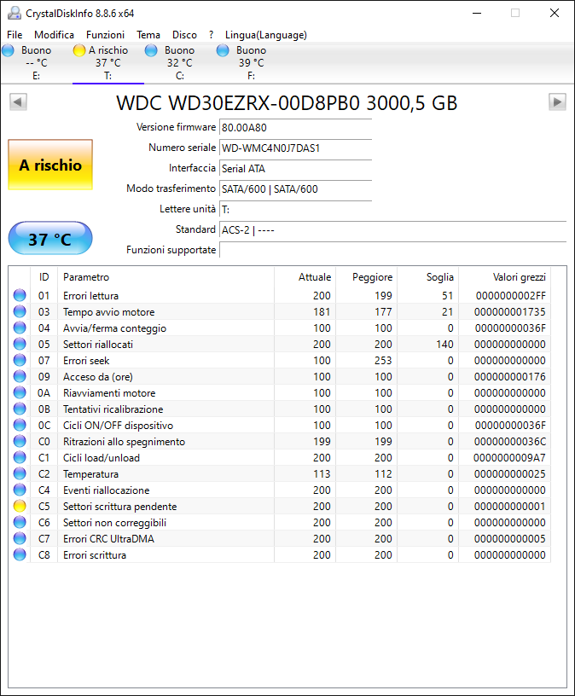This screenshot has height=696, width=575.
Task: Click the yellow warning icon for Settori scrittura pendente
Action: [20, 506]
